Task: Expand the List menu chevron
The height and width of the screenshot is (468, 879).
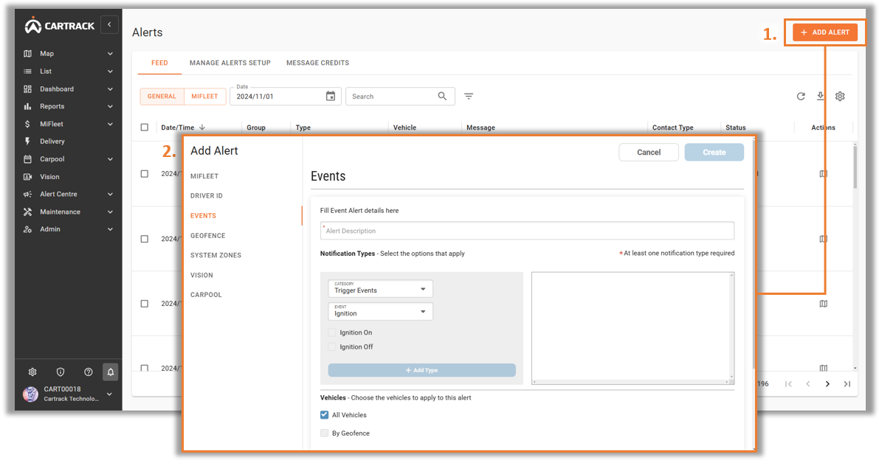Action: [x=110, y=71]
